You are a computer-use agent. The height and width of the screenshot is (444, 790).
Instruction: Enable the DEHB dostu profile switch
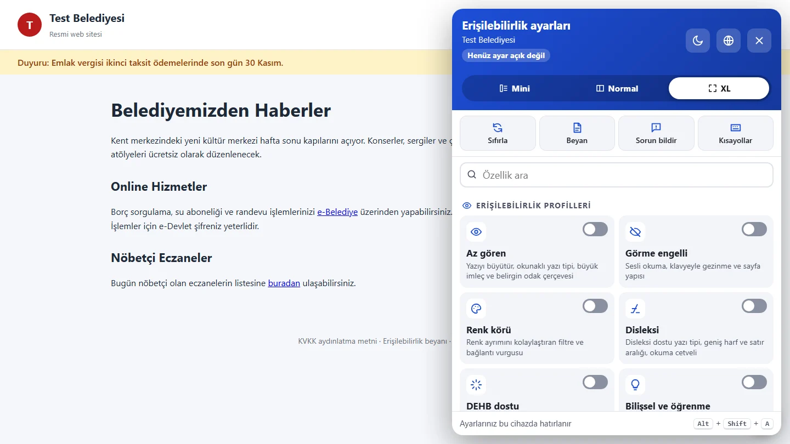pyautogui.click(x=595, y=382)
